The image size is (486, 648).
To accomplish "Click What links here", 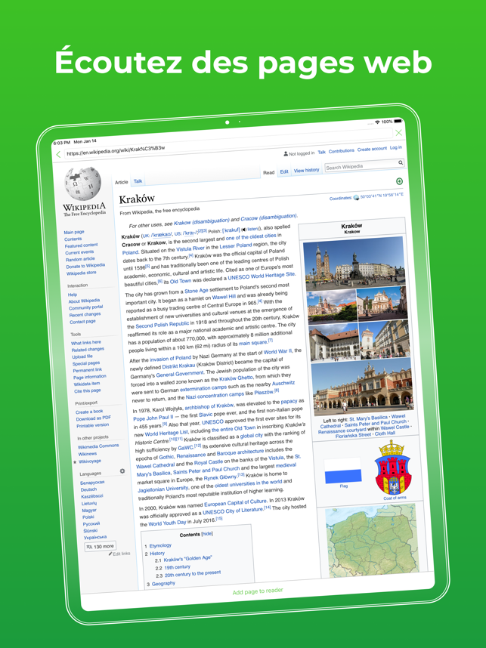I will click(86, 343).
